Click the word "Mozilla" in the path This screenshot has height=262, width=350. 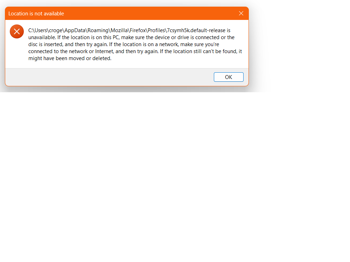click(x=119, y=30)
